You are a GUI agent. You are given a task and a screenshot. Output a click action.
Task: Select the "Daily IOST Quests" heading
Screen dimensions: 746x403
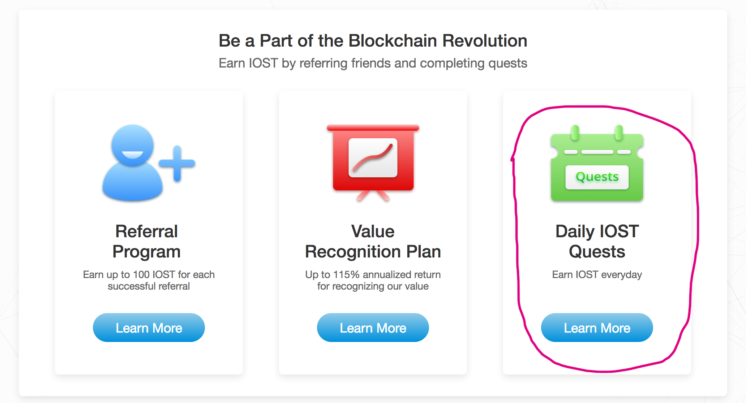pos(597,241)
